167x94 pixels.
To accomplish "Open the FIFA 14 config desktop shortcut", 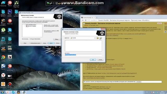I will point(10,67).
